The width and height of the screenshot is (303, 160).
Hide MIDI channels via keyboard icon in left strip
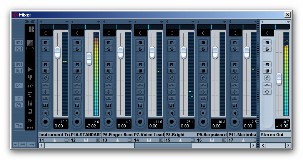pos(30,103)
